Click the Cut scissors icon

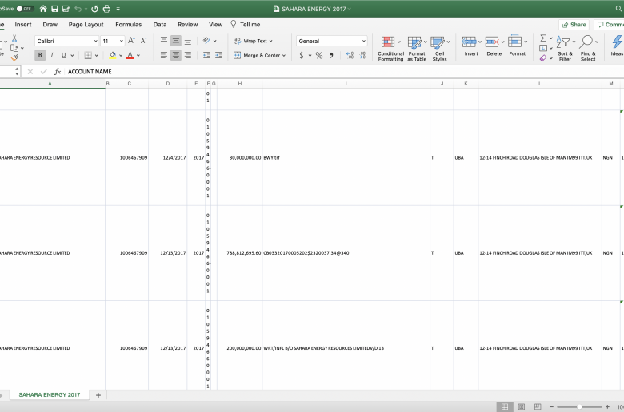click(14, 38)
